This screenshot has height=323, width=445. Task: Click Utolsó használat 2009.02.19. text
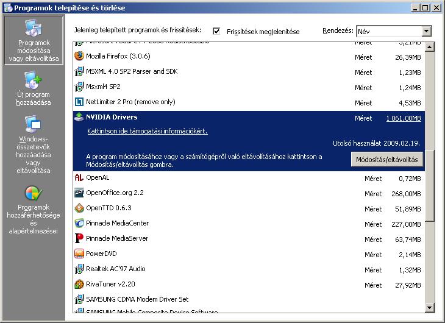tap(376, 143)
